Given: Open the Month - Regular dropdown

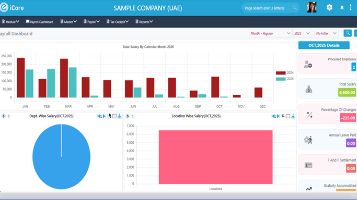Looking at the screenshot, I should [270, 33].
